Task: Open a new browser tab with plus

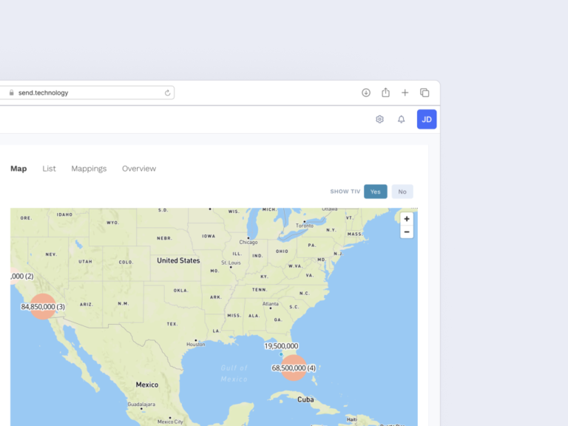Action: click(405, 92)
